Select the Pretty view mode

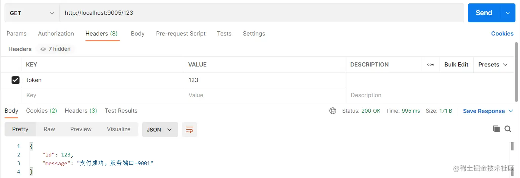[x=20, y=129]
